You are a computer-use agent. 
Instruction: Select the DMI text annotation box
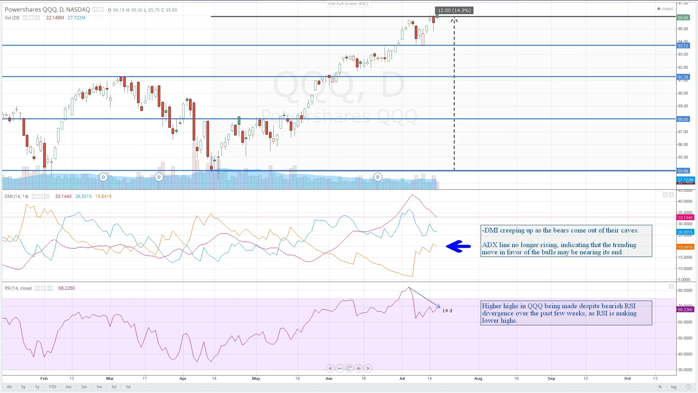click(566, 241)
